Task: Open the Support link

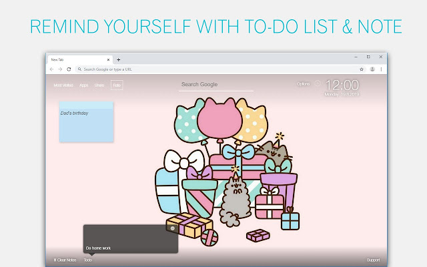Action: 373,260
